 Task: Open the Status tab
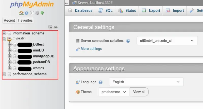[x=127, y=10]
